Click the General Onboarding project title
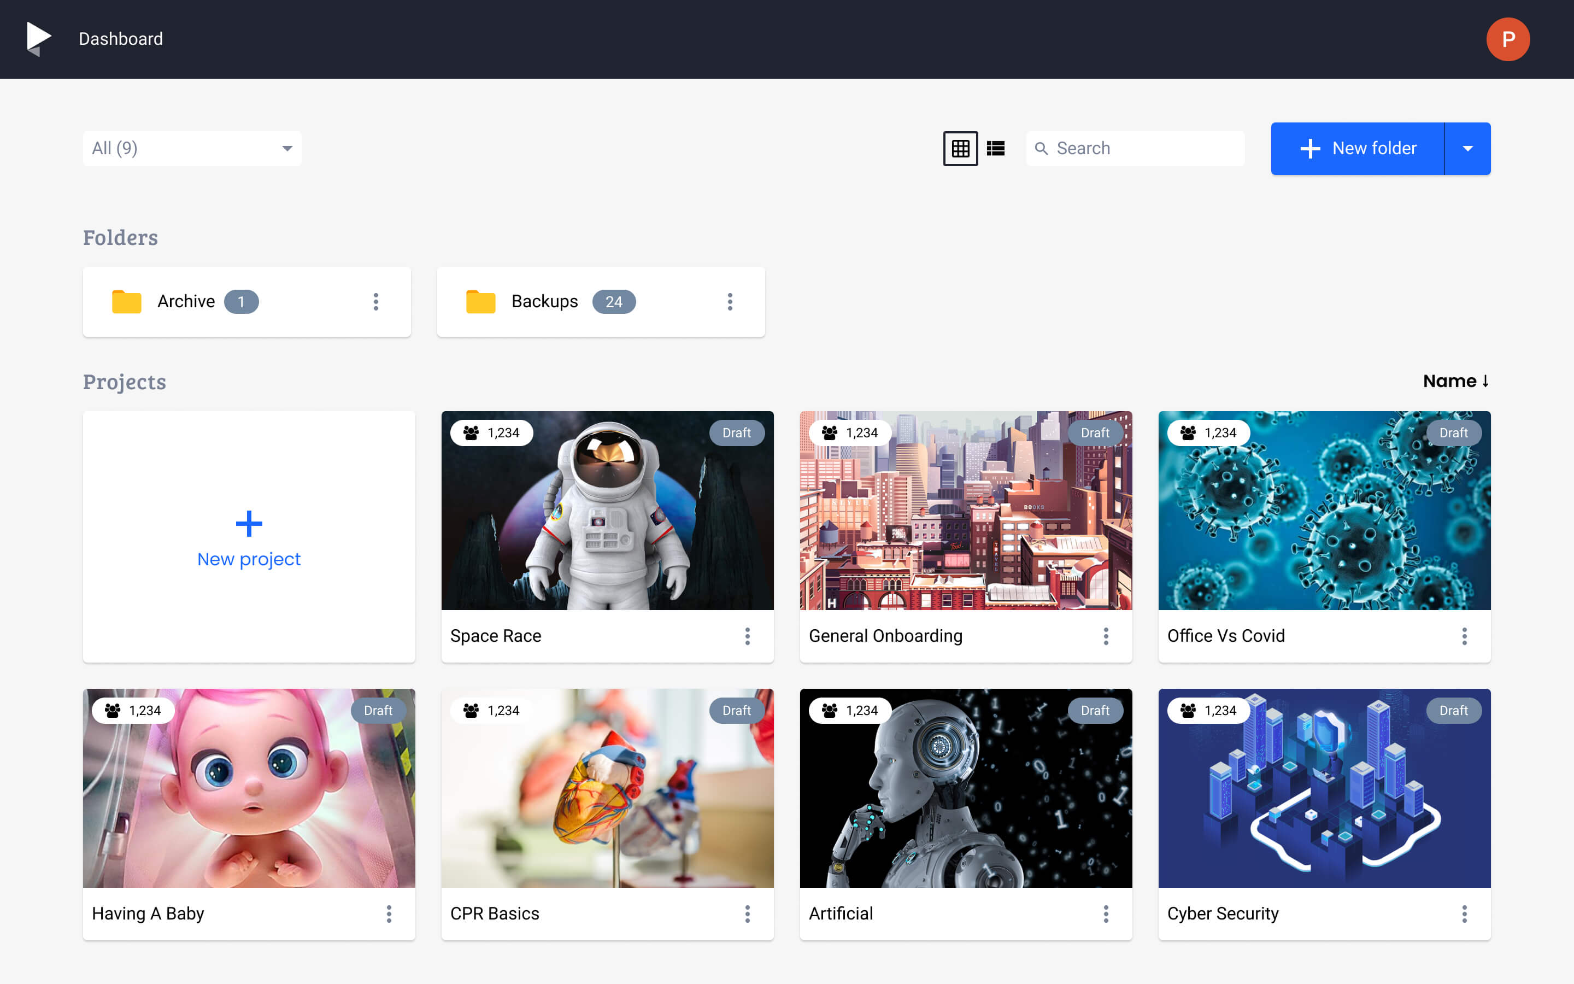Screen dimensions: 1574x984 point(885,636)
